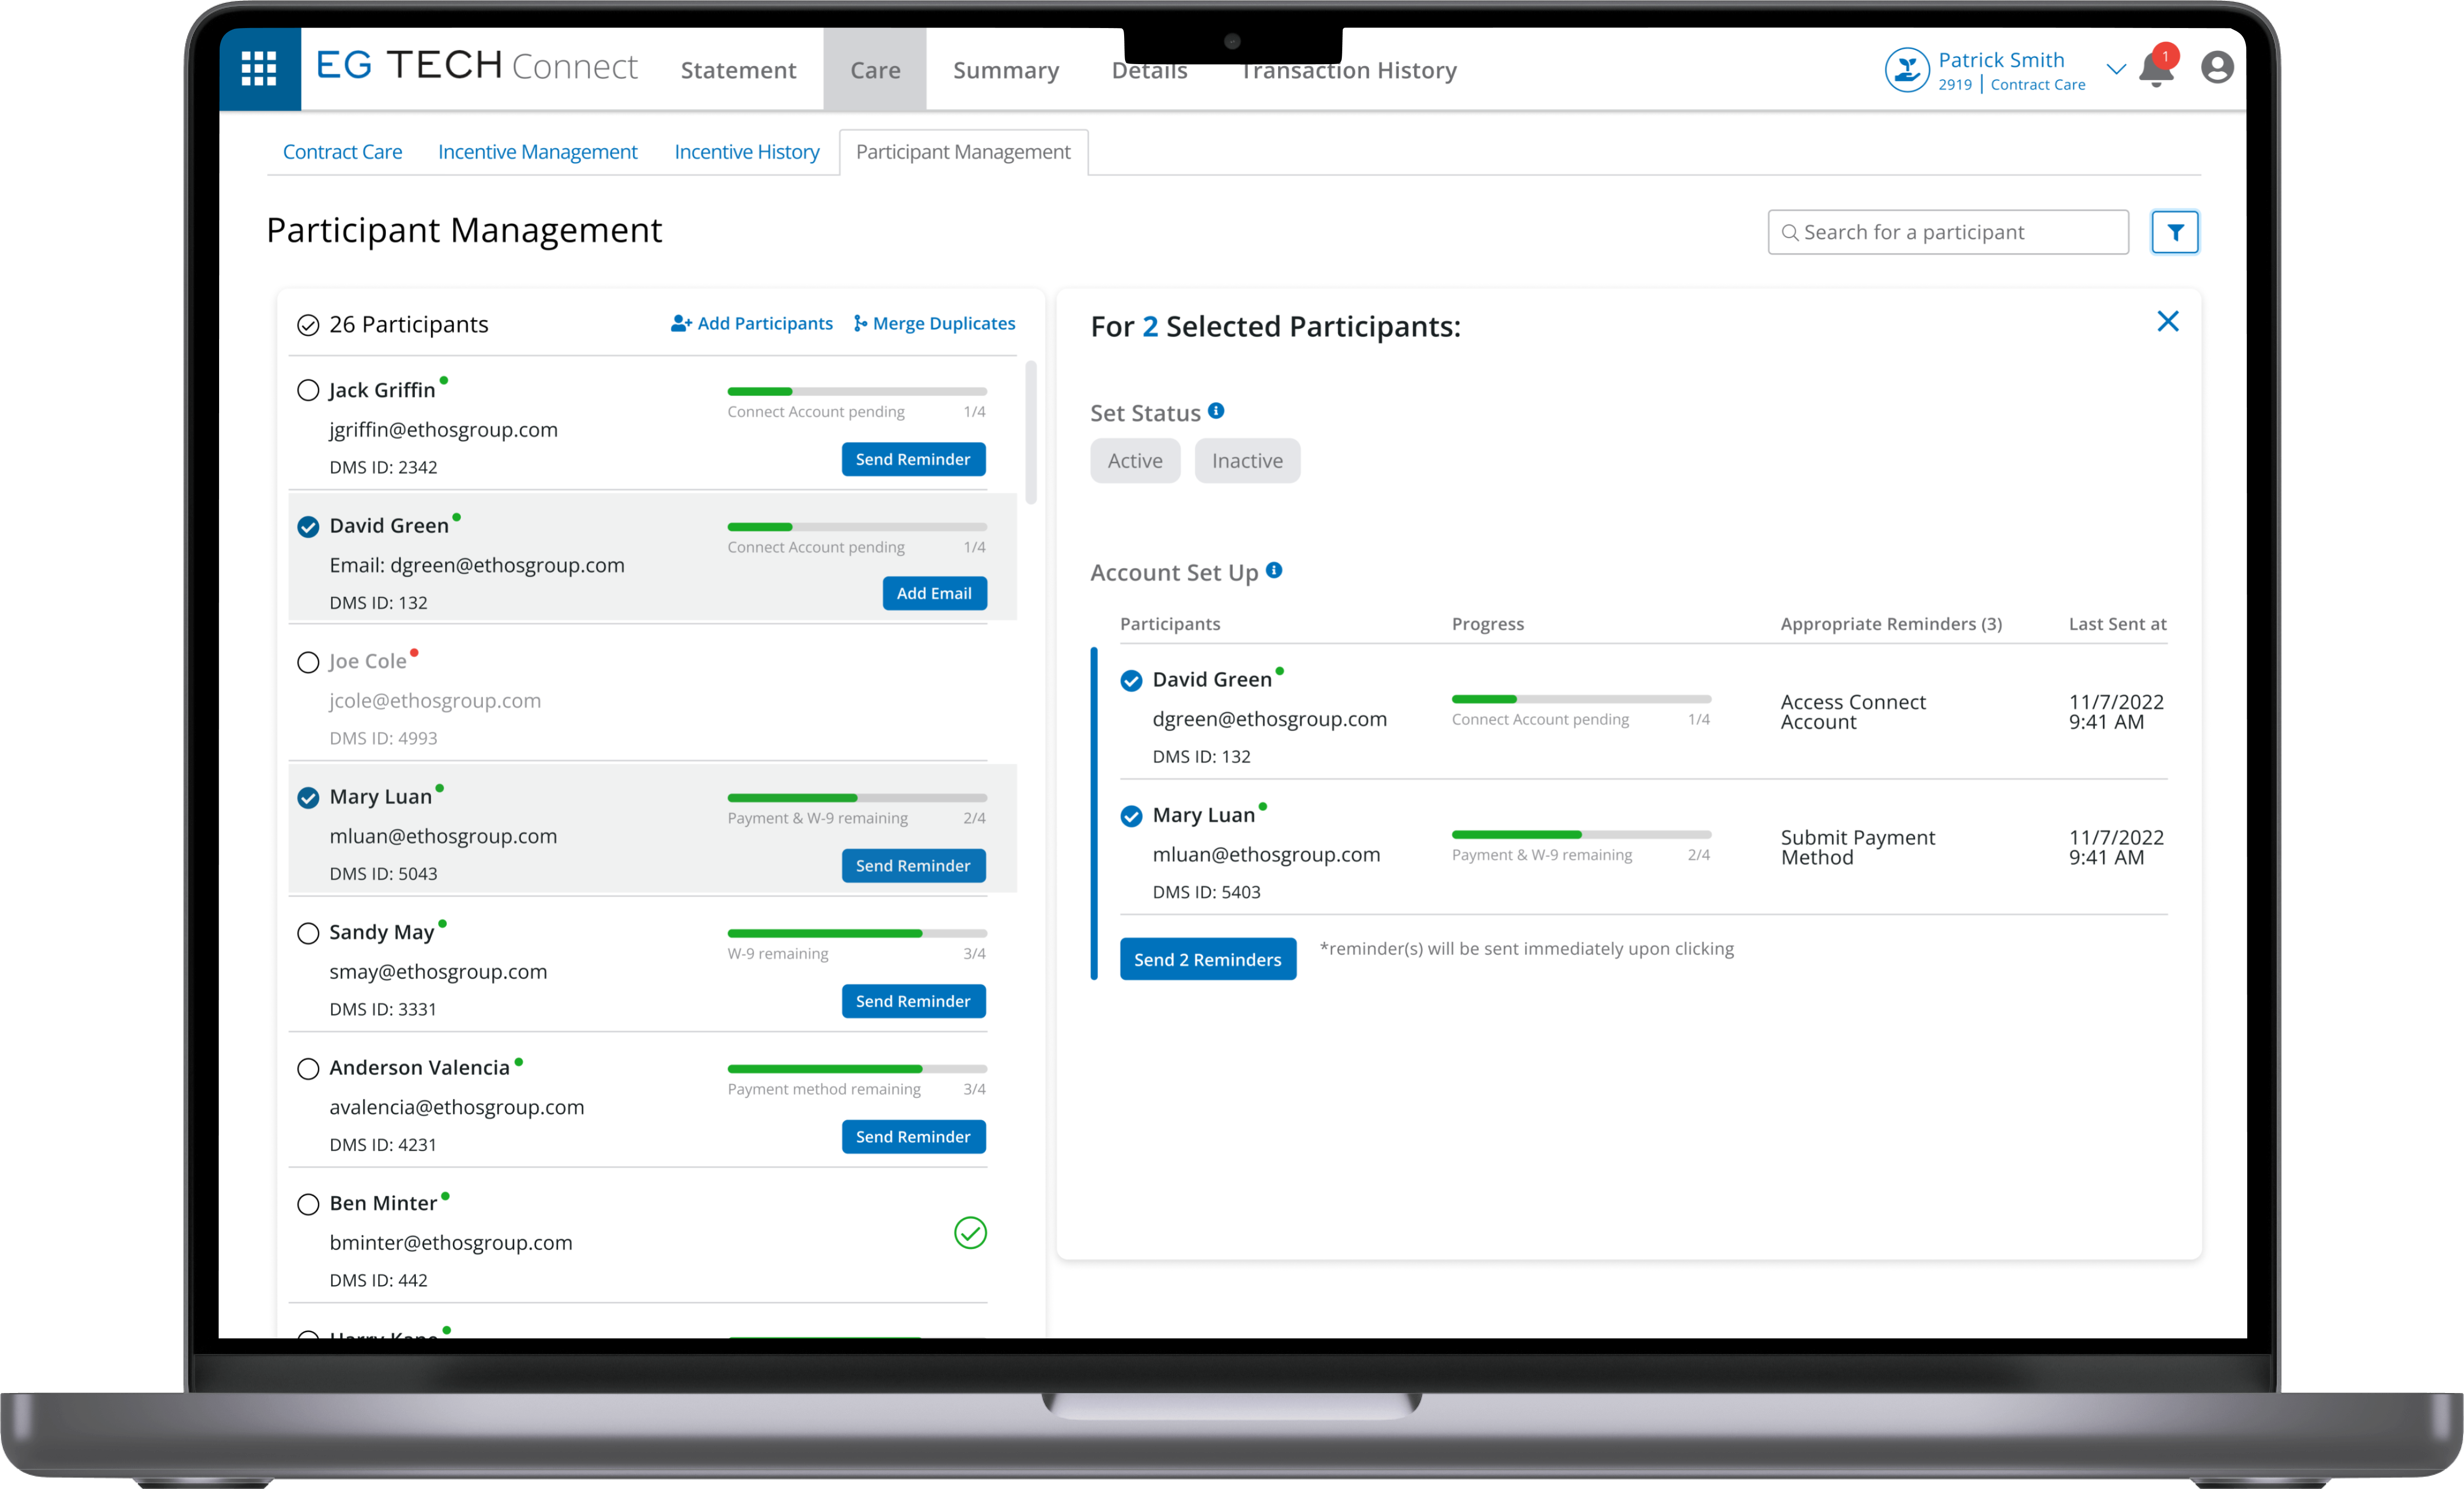Select the Participant Management tab
This screenshot has height=1489, width=2464.
963,152
